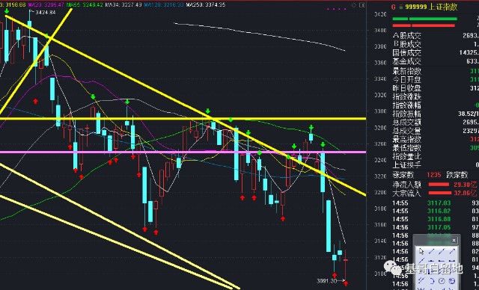Select the arrow-headed ray line tool
The height and width of the screenshot is (290, 479).
click(452, 251)
